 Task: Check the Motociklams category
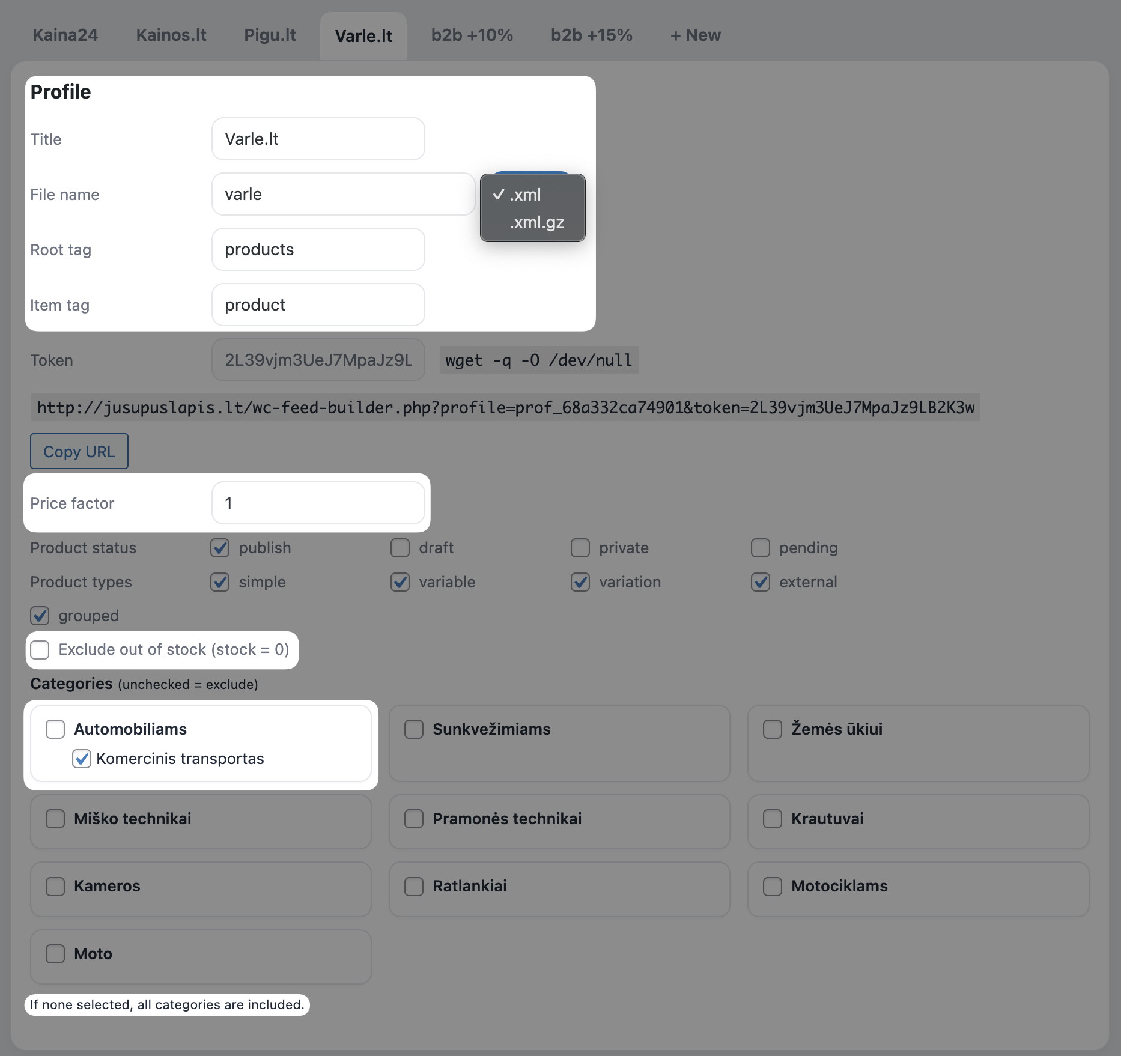click(x=773, y=887)
